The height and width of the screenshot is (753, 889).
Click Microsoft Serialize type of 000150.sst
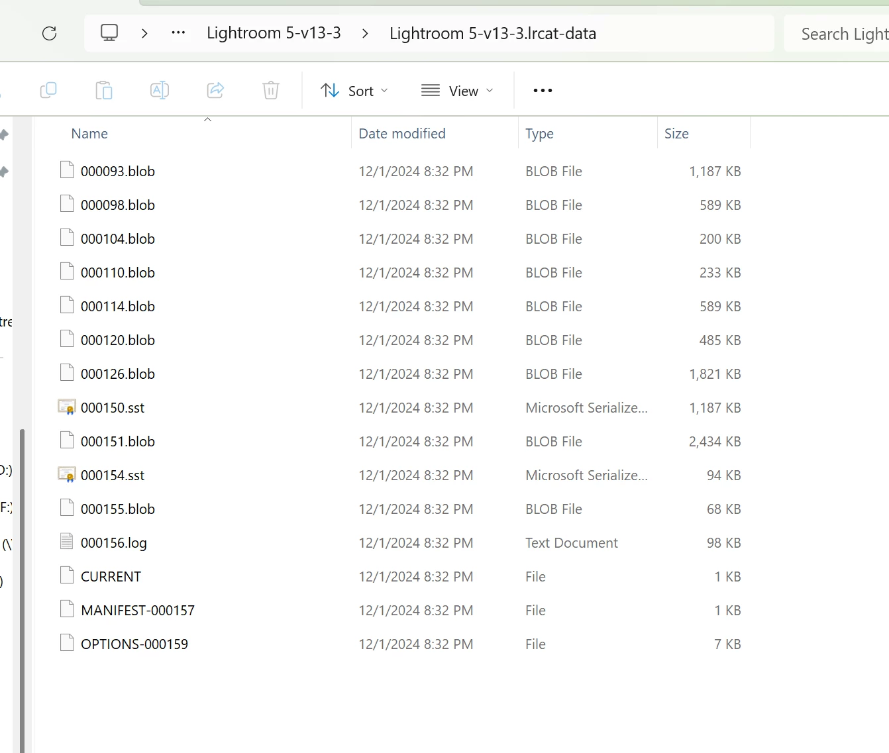[x=587, y=408]
